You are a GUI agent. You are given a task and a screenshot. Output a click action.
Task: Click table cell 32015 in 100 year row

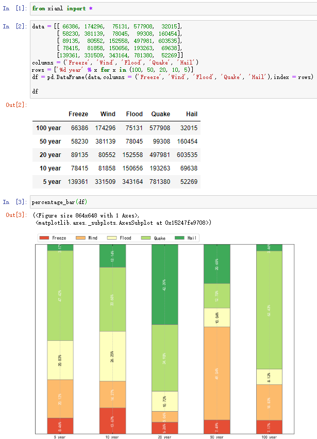coord(189,128)
